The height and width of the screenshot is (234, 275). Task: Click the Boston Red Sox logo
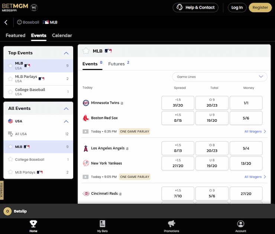[86, 118]
